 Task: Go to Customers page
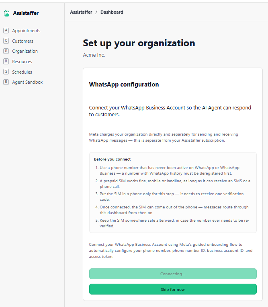pyautogui.click(x=23, y=41)
